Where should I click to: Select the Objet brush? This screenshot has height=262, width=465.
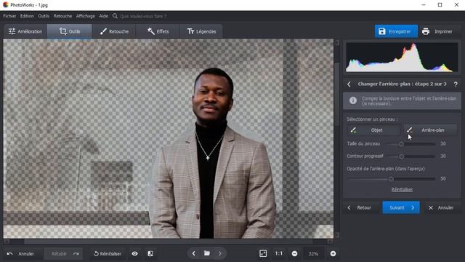pyautogui.click(x=373, y=130)
